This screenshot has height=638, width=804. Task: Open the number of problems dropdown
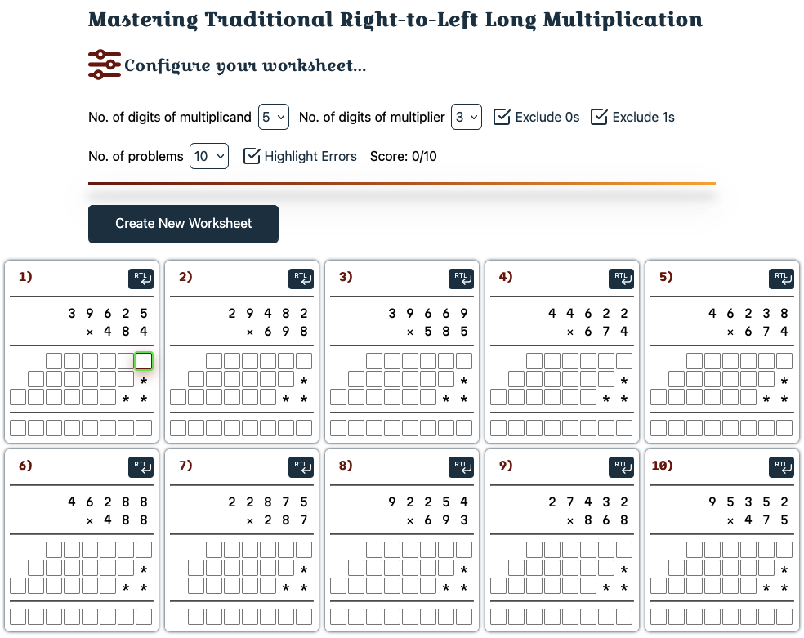209,156
